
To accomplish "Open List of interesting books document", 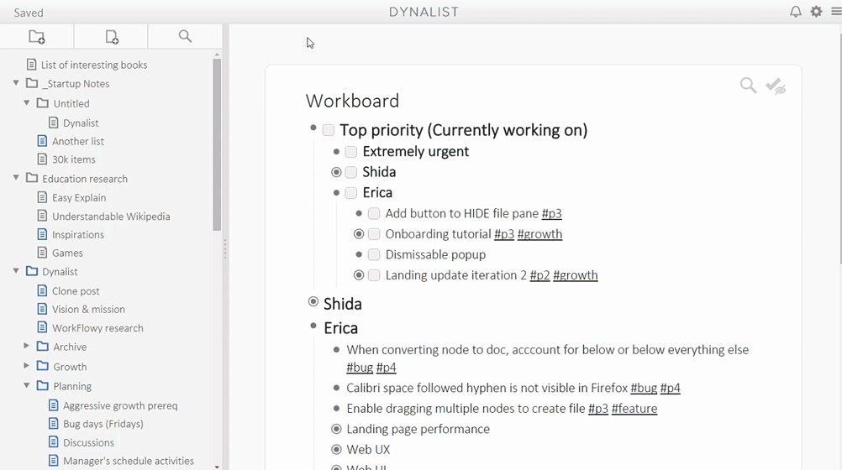I will (94, 65).
